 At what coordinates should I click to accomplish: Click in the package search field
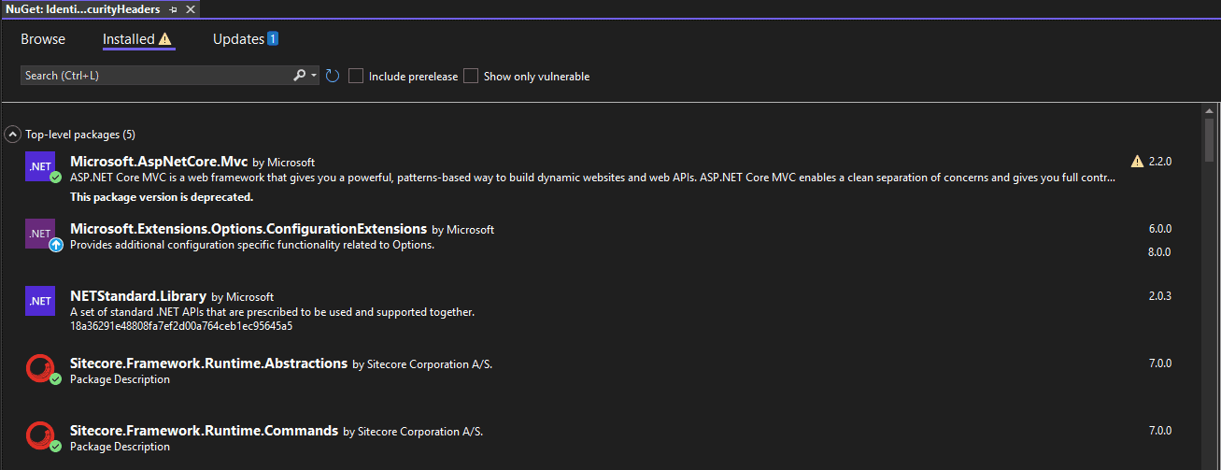coord(157,76)
